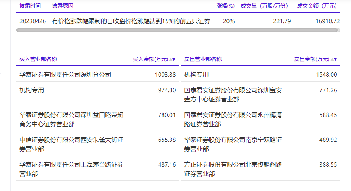
Task: Select buyer 华鑫证券有限责任公司深圳分公司
Action: coord(65,75)
